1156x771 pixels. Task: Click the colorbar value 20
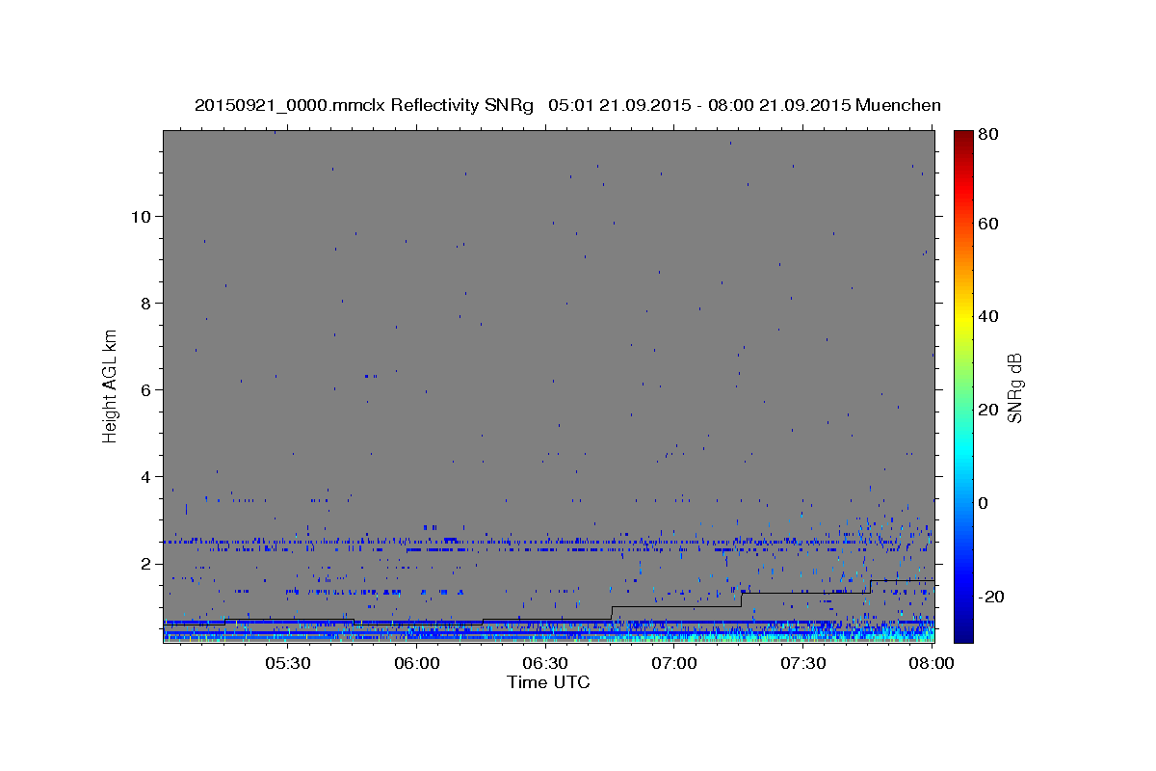pos(988,410)
